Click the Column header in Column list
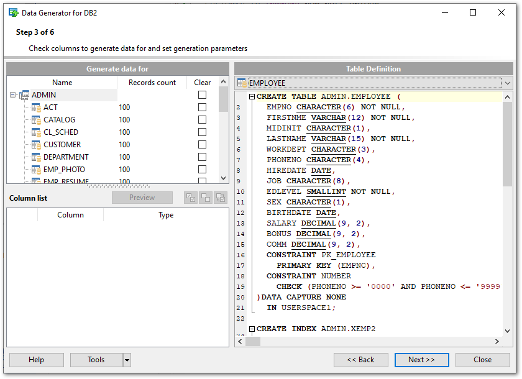Screen dimensions: 522x379 [70, 215]
